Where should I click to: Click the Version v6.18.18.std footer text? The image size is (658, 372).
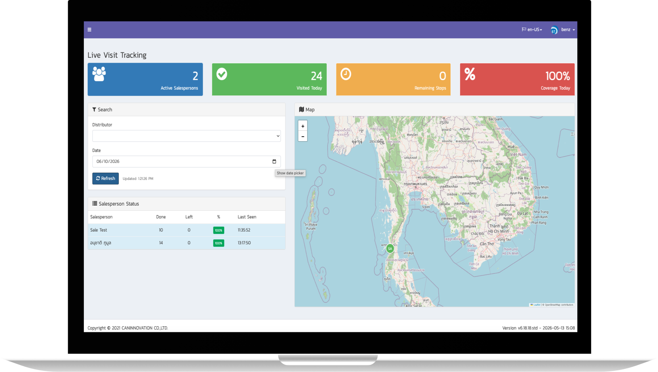pos(539,328)
